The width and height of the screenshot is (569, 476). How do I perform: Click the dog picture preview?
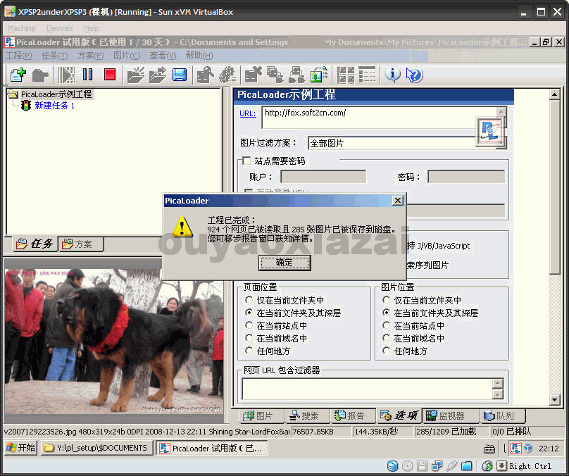(114, 342)
